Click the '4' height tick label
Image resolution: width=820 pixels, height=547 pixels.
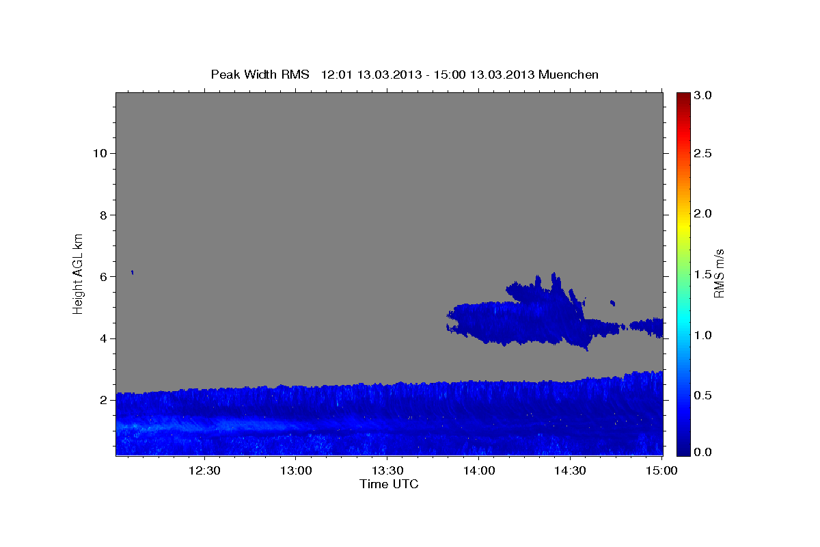tap(102, 338)
